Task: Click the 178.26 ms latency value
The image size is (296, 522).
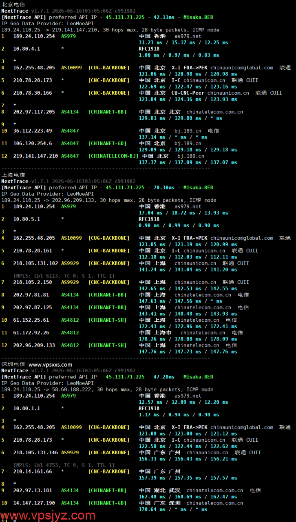Action: 152,339
